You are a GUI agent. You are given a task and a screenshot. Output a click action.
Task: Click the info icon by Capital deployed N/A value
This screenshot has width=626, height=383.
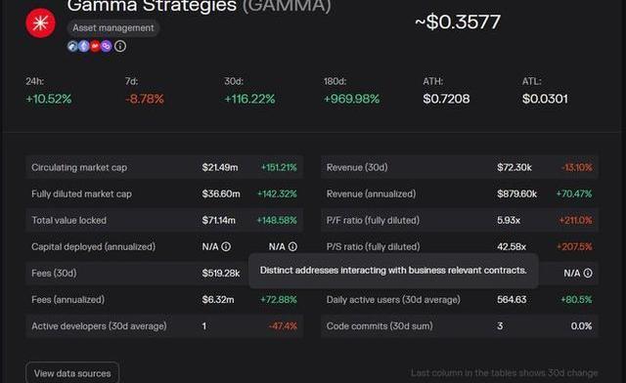click(226, 246)
